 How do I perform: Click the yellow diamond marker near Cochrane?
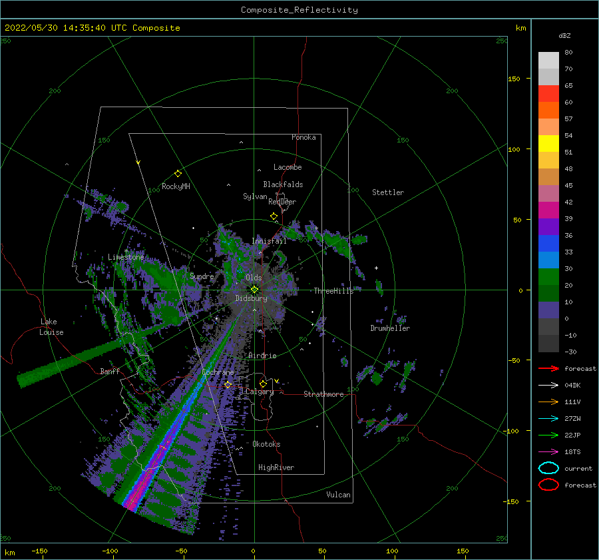point(228,385)
